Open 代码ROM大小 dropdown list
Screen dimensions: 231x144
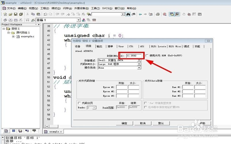[x=139, y=64]
